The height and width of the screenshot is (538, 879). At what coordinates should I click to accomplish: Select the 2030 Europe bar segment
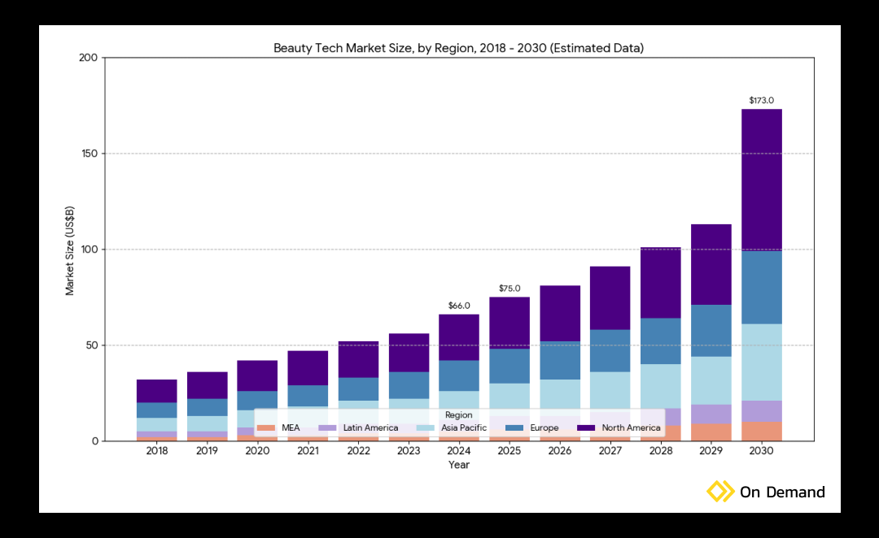tap(761, 287)
